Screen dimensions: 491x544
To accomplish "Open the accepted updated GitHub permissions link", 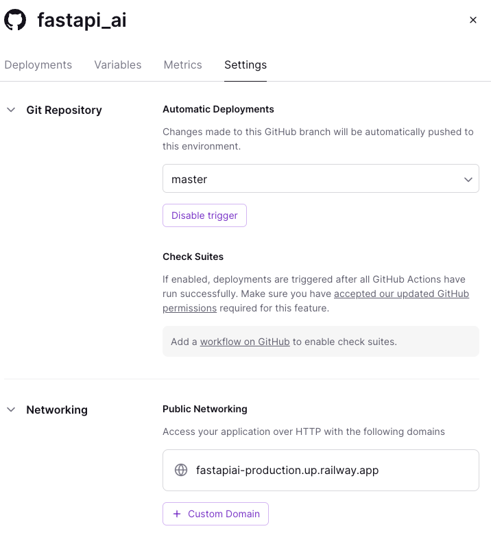I will click(401, 294).
